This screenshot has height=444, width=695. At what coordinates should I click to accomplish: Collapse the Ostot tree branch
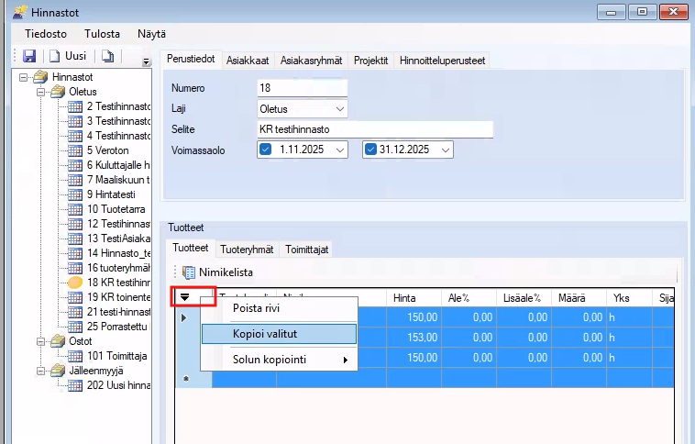(42, 341)
